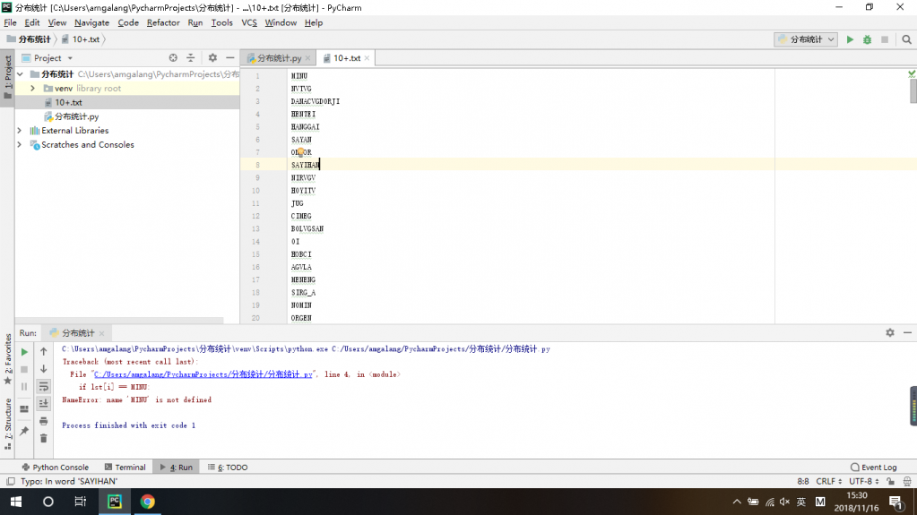Viewport: 917px width, 515px height.
Task: Click the stop icon in the top toolbar
Action: point(885,39)
